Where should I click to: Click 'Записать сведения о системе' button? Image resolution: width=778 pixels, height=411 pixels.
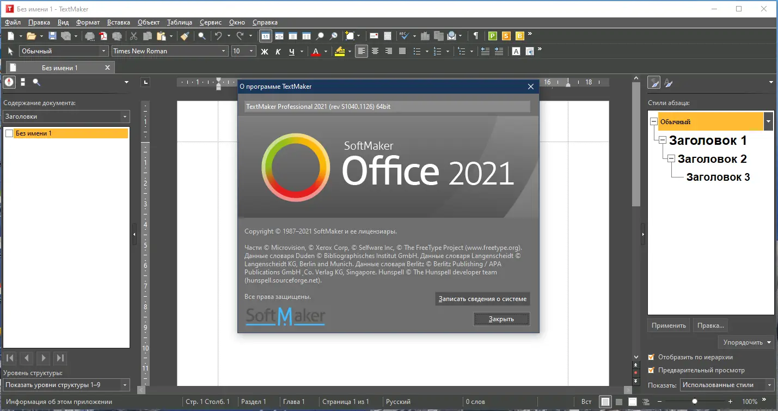482,299
